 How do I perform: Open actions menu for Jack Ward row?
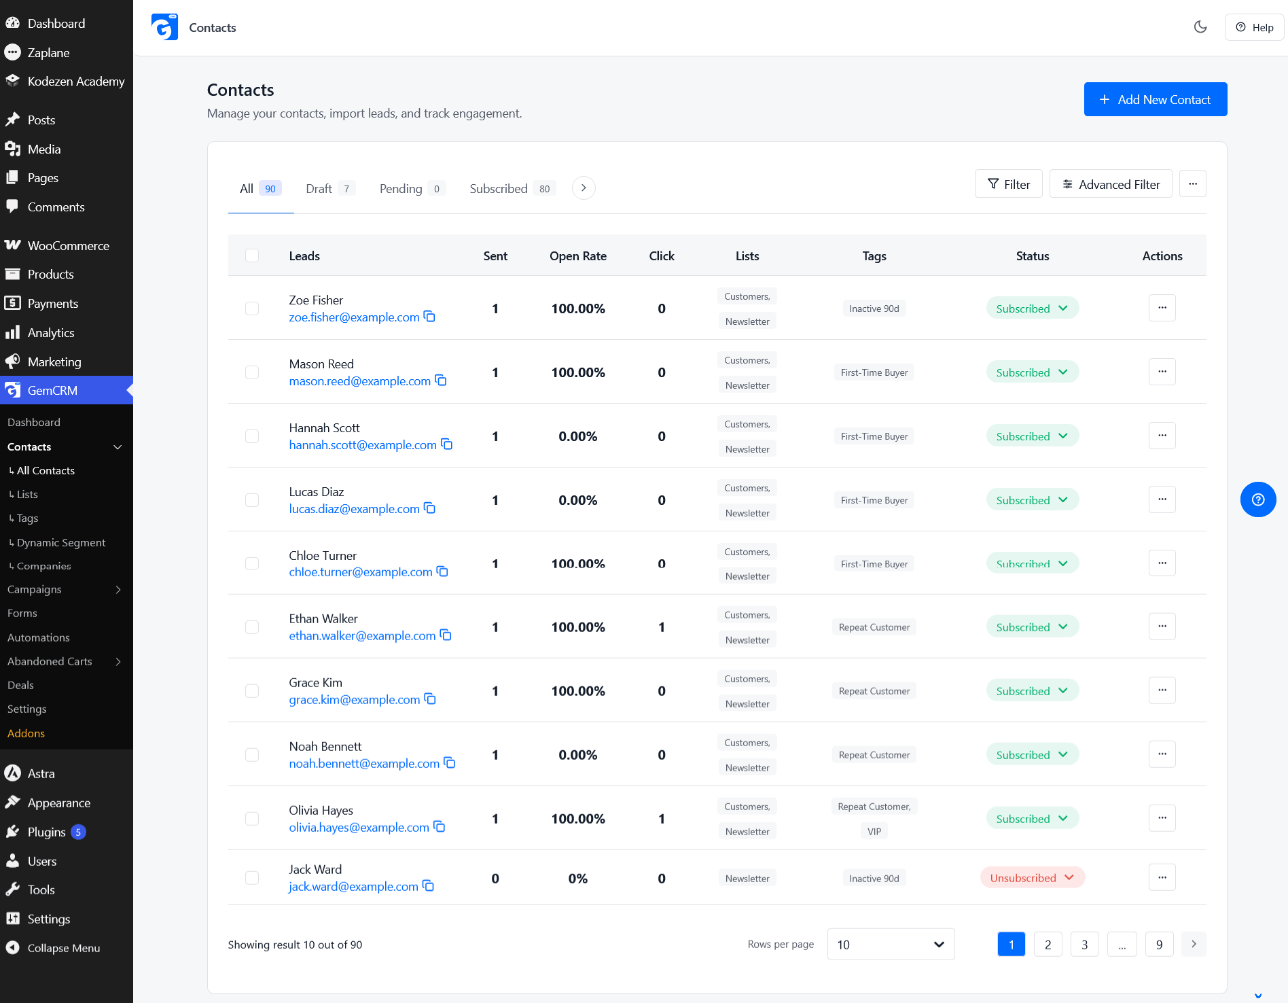[x=1162, y=877]
